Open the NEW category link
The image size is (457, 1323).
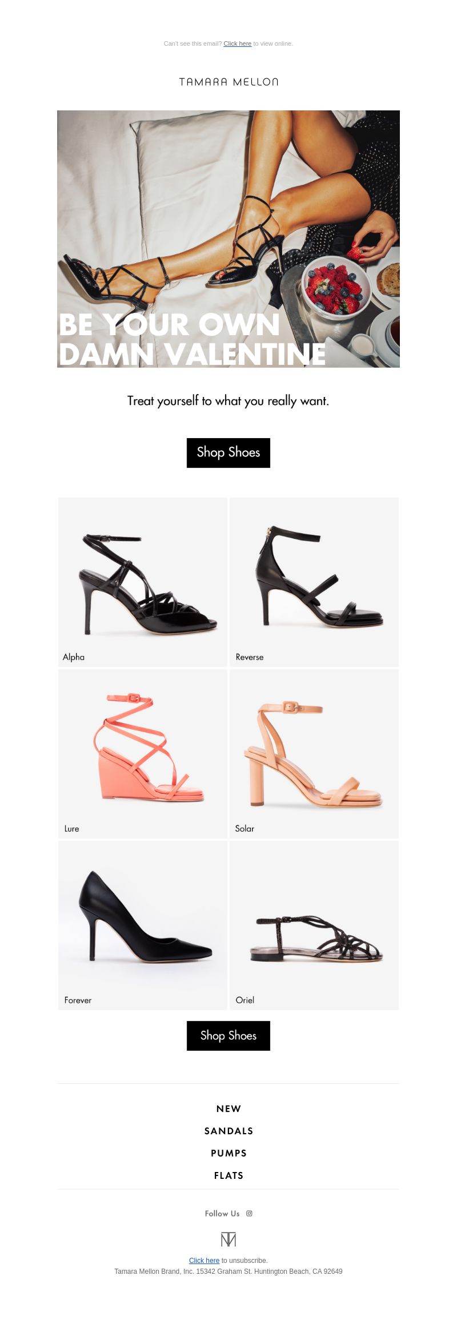tap(228, 1109)
